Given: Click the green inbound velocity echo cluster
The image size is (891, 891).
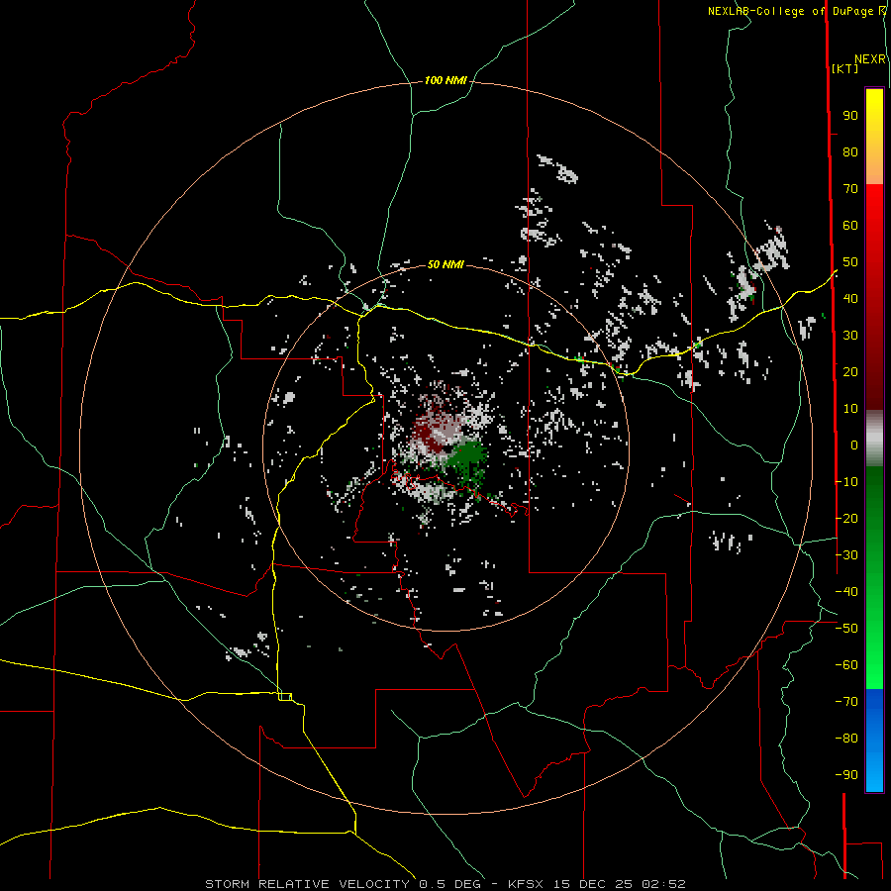Looking at the screenshot, I should [467, 457].
